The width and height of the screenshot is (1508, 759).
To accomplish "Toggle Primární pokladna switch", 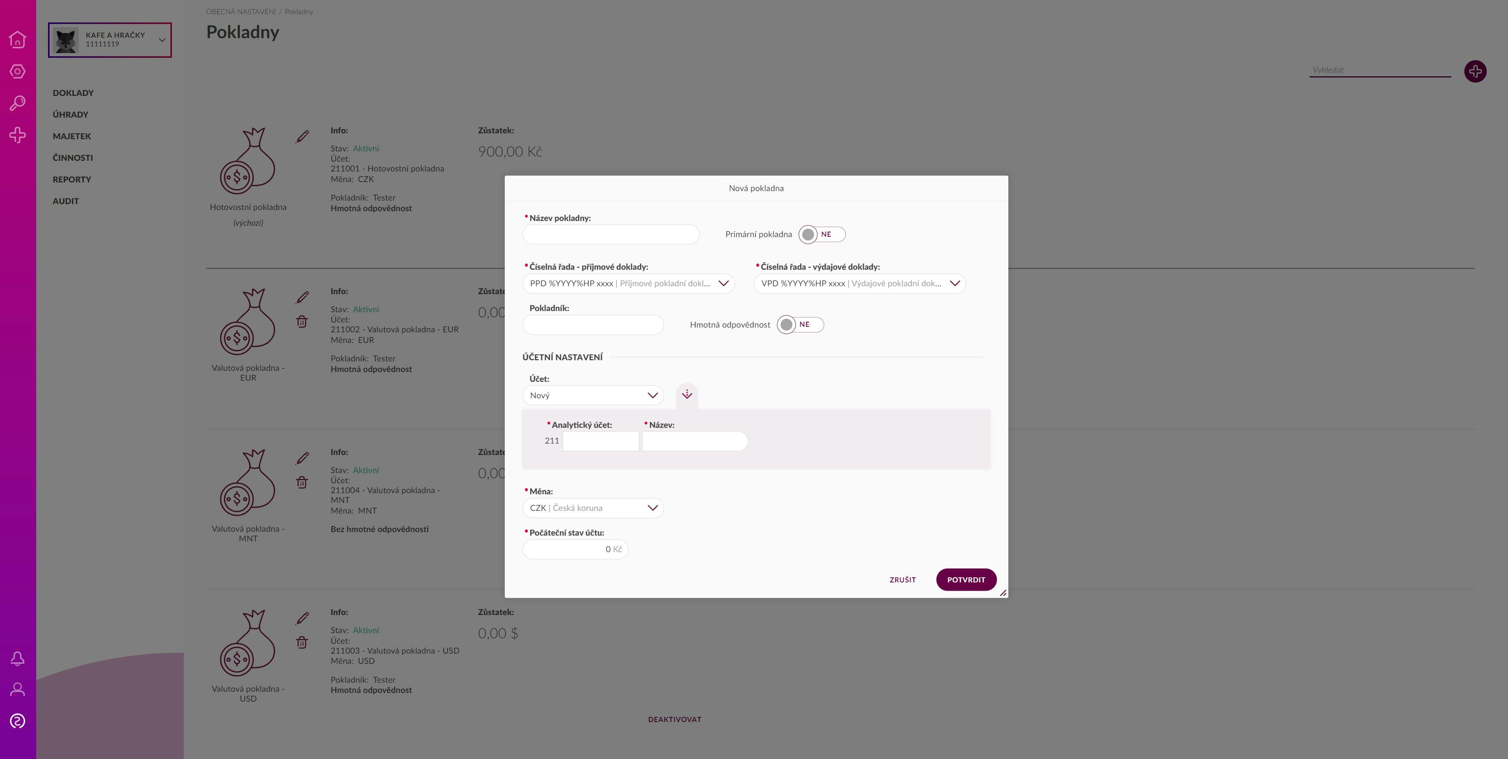I will pyautogui.click(x=822, y=235).
